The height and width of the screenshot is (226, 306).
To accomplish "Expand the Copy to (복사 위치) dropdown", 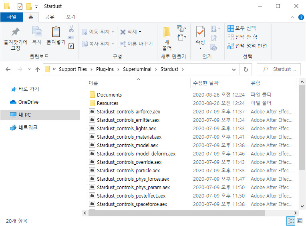I will pyautogui.click(x=113, y=44).
